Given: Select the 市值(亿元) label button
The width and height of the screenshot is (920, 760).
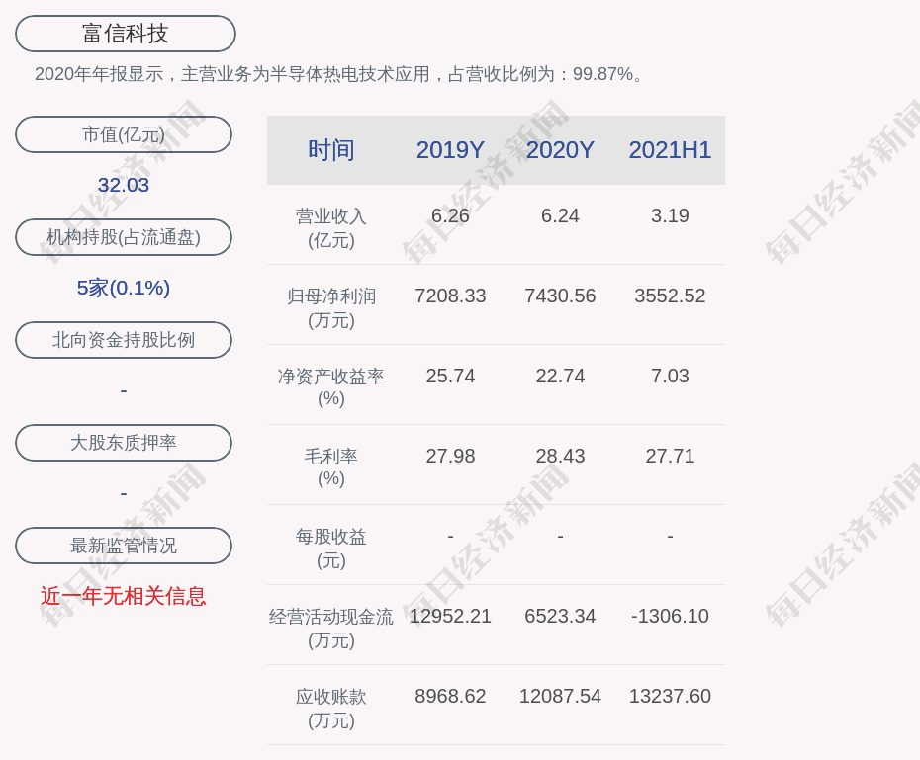Looking at the screenshot, I should pyautogui.click(x=124, y=134).
